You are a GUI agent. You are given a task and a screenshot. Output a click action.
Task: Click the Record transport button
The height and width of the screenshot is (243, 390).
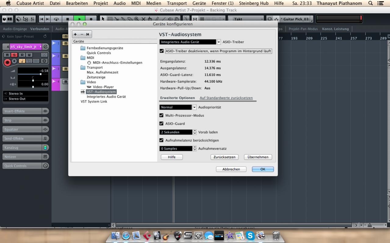click(91, 19)
